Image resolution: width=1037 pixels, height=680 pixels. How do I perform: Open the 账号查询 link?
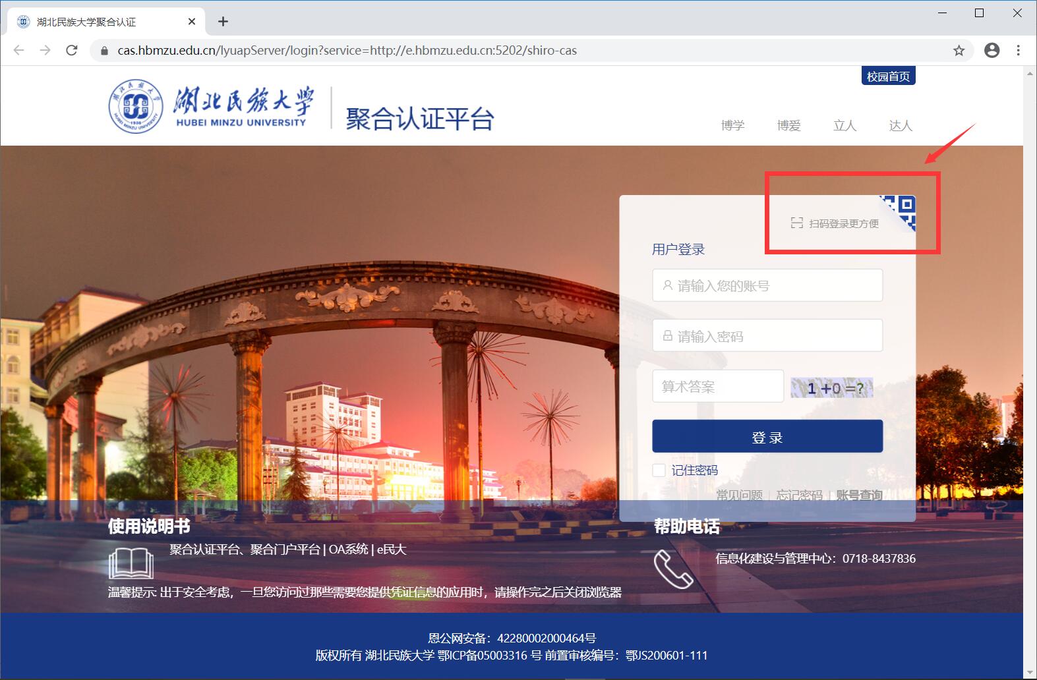tap(859, 495)
